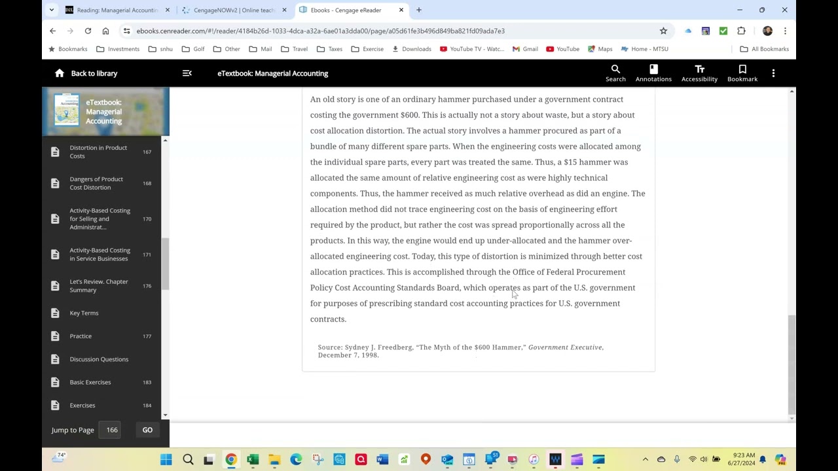Open the Maps bookmark
Image resolution: width=838 pixels, height=471 pixels.
[600, 49]
